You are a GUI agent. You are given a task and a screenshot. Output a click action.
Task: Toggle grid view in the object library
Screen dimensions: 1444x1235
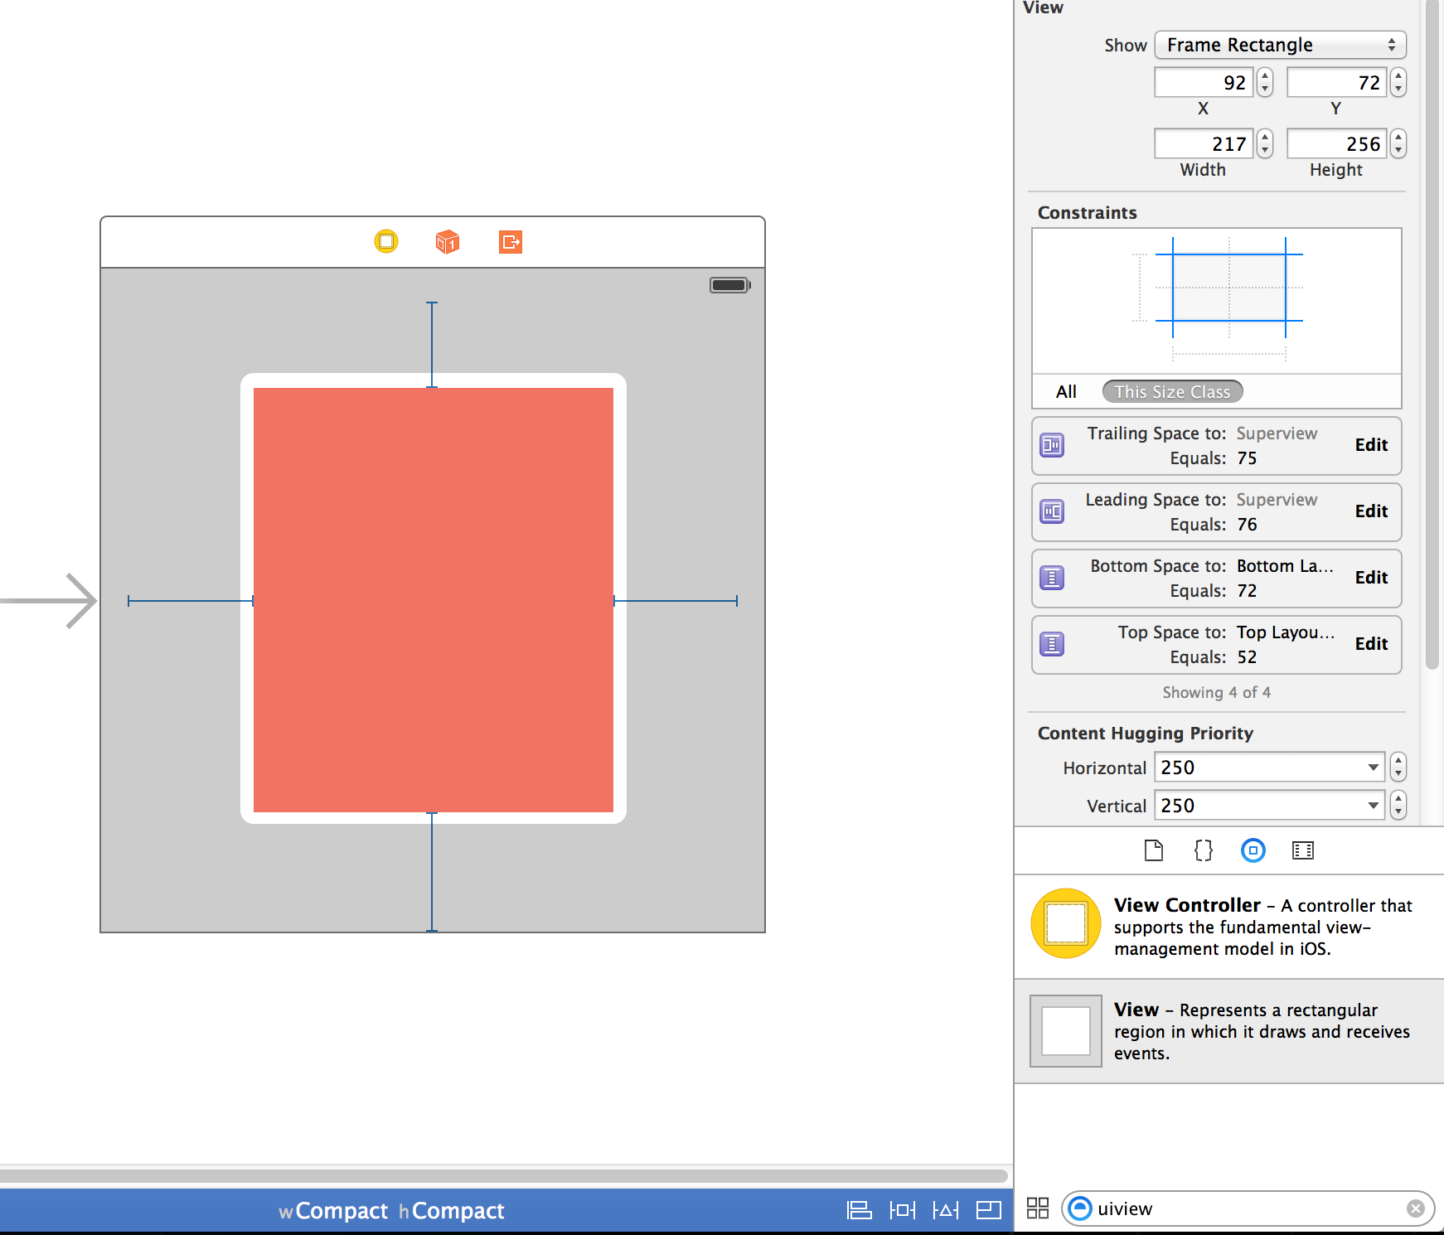pos(1037,1208)
